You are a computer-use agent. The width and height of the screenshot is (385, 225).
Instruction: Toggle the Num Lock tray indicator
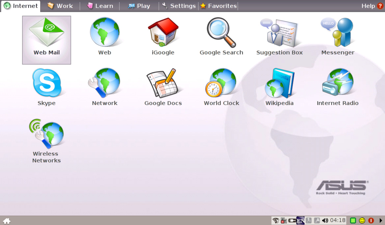point(309,221)
